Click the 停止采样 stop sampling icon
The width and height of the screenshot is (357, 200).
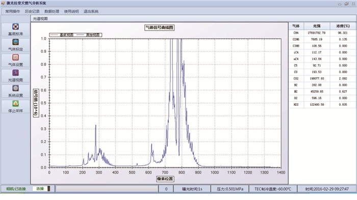[15, 104]
